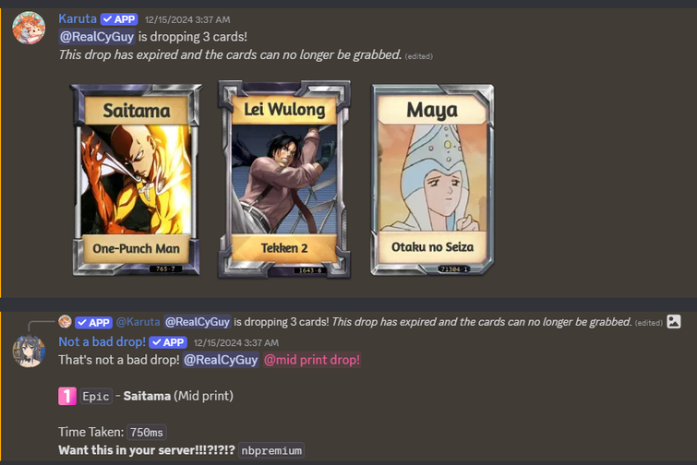Click the @RealCyGuy mention in Karuta's message

click(x=97, y=36)
